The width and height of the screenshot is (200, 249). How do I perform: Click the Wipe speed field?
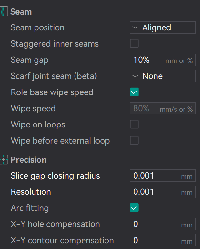[146, 109]
